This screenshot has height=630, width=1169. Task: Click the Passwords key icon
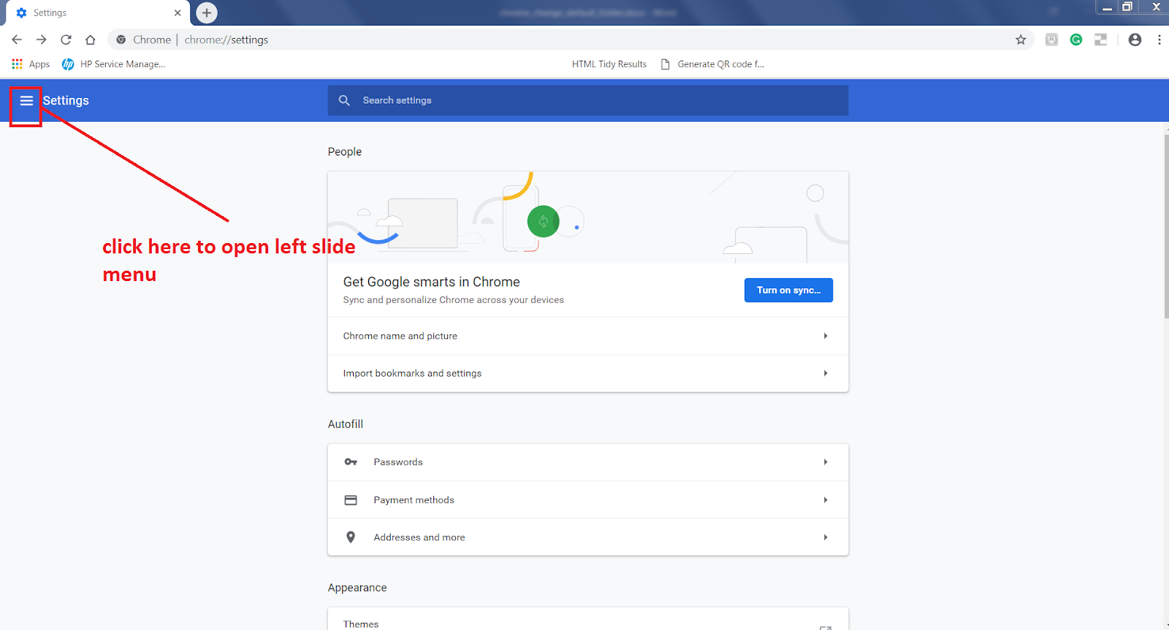[x=351, y=462]
